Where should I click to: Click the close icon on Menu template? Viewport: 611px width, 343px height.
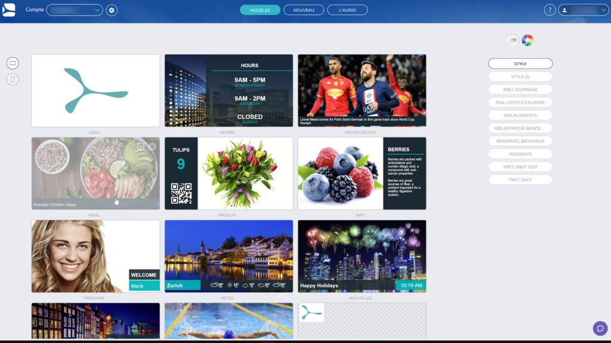point(152,146)
